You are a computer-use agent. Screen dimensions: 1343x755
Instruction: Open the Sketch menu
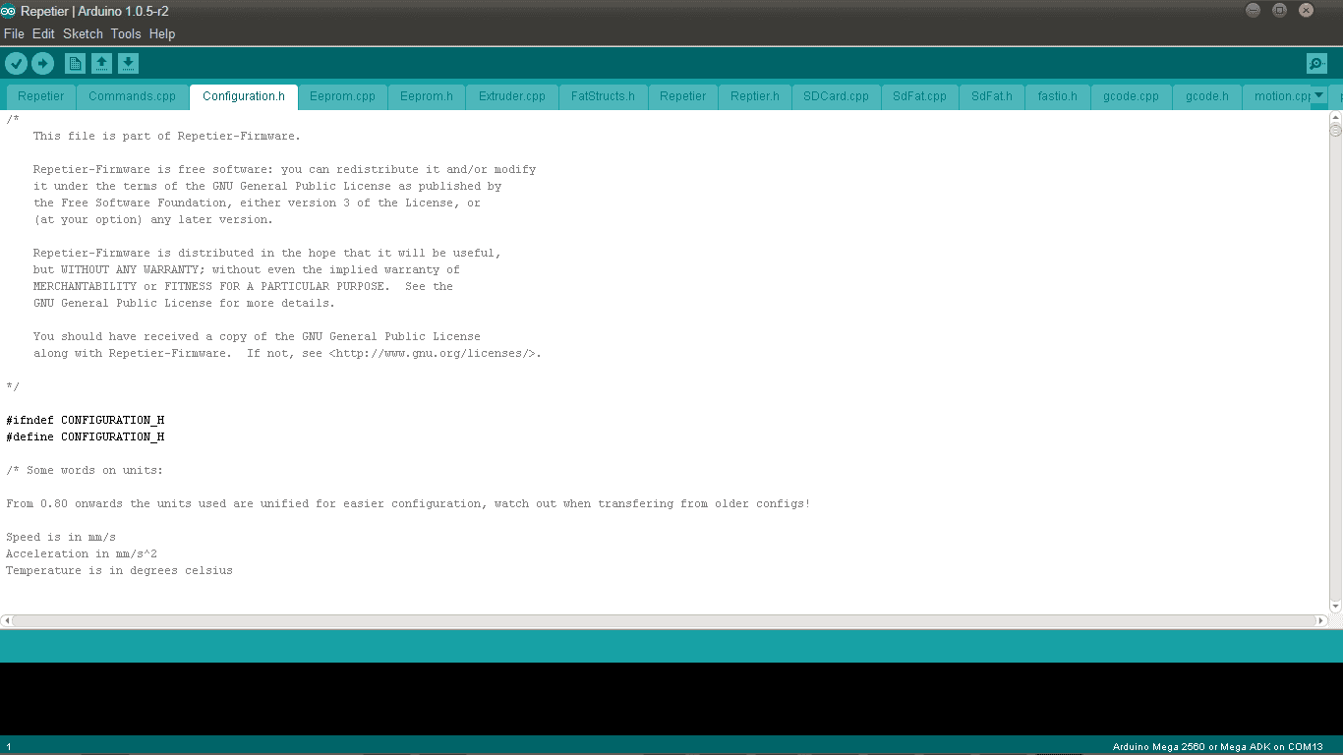pyautogui.click(x=83, y=33)
